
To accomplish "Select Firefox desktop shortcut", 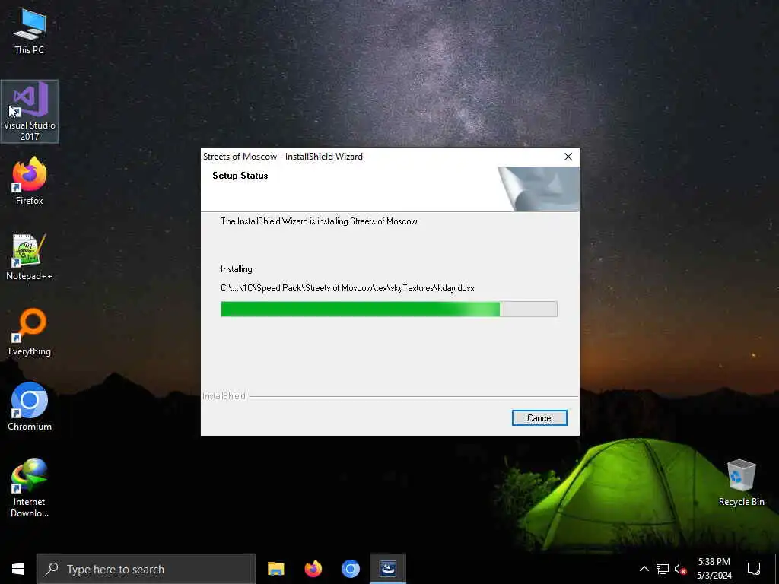I will [30, 181].
